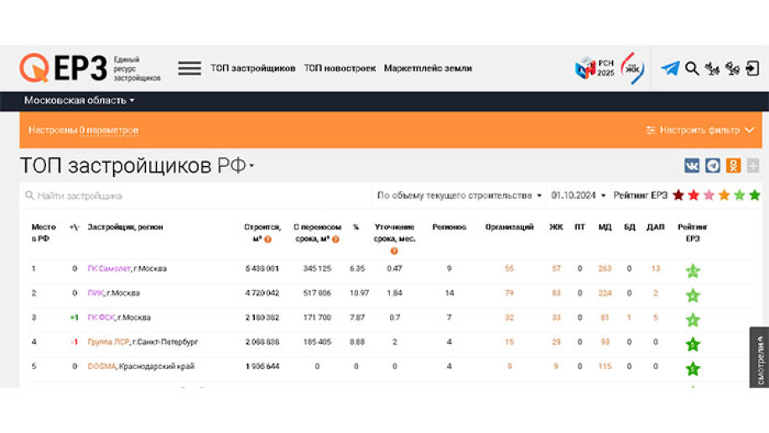
Task: Open the 01.10.2024 date dropdown
Action: coord(578,196)
